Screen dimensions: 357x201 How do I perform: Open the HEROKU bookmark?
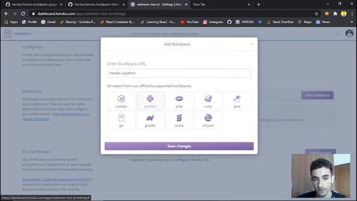(245, 22)
